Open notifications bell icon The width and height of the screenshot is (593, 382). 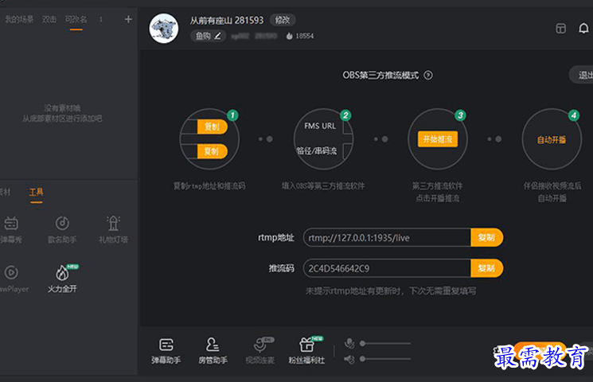[x=583, y=29]
